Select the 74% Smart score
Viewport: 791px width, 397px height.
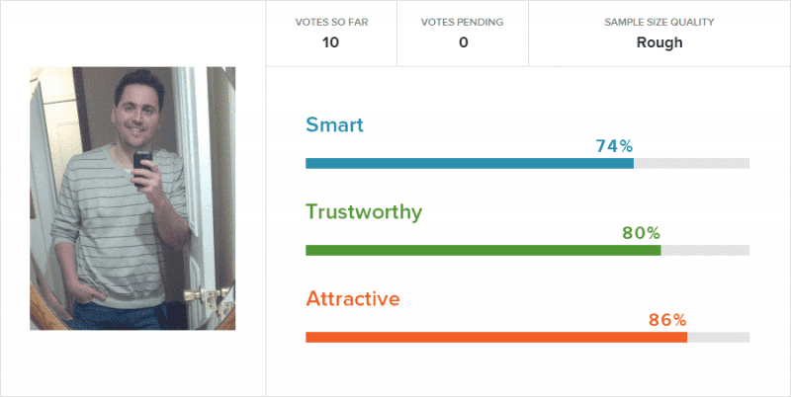[x=613, y=146]
